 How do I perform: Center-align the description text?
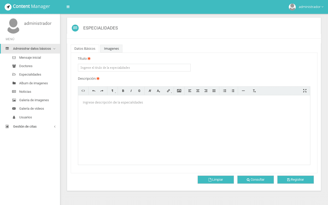(x=198, y=91)
